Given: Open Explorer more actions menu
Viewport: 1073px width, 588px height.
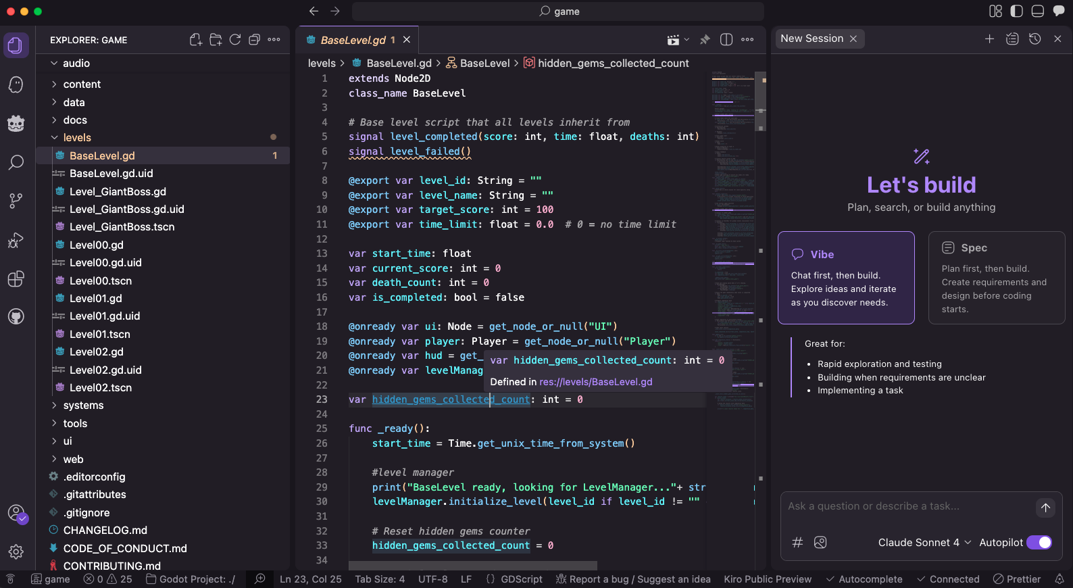Looking at the screenshot, I should (x=274, y=40).
